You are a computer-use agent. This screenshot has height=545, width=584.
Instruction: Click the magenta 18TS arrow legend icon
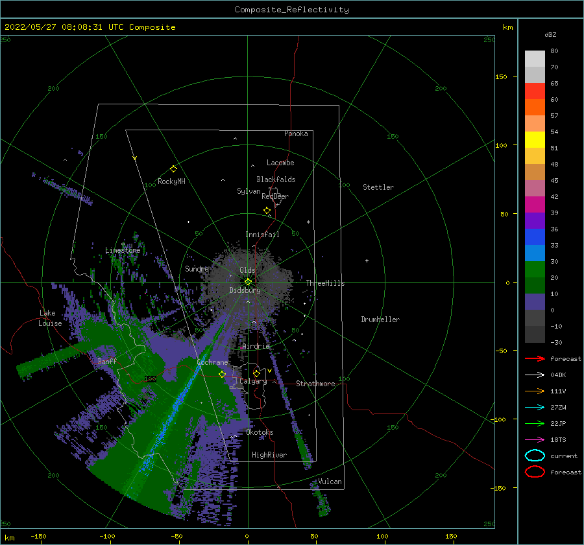tap(535, 440)
